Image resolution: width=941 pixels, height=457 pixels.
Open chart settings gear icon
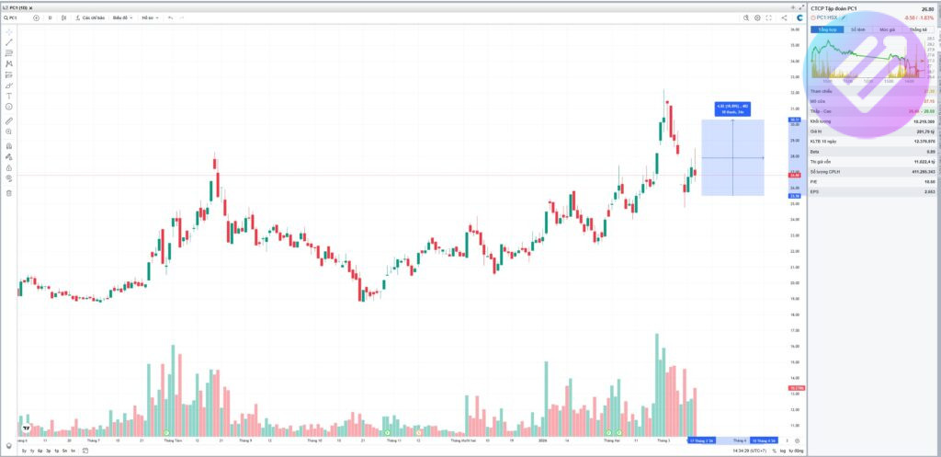[x=757, y=17]
